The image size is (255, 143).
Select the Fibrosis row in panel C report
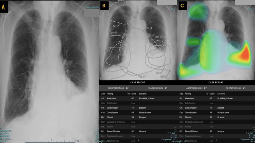pyautogui.click(x=216, y=117)
